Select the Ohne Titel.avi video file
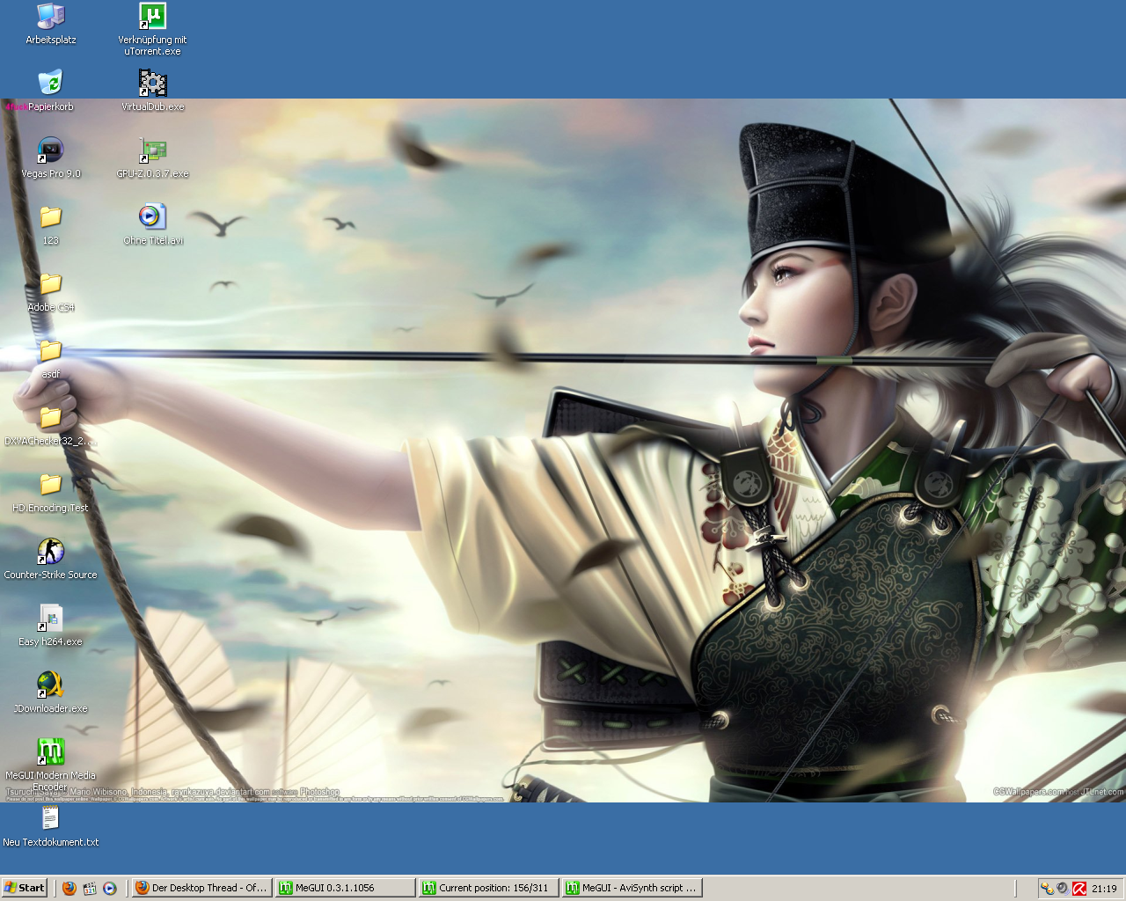 pyautogui.click(x=152, y=217)
